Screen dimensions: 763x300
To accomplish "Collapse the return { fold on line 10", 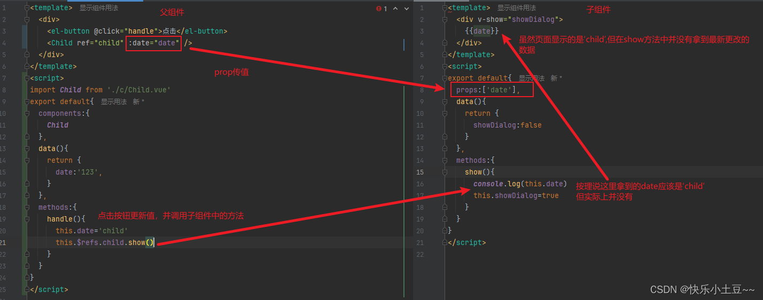I will (x=445, y=113).
